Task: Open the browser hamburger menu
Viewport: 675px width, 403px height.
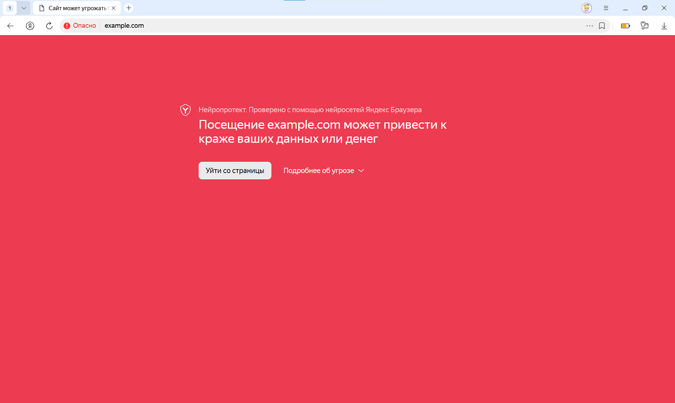Action: [x=606, y=8]
